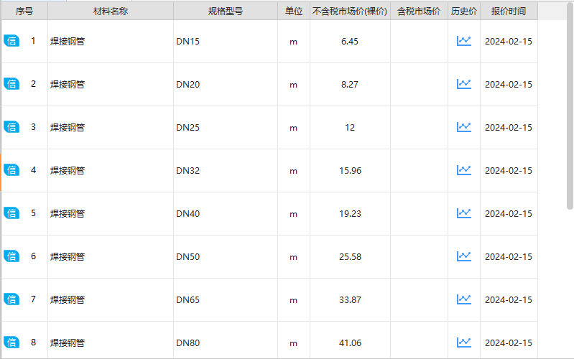Click 焊接钢管 name in row 1
The image size is (574, 359).
click(x=68, y=42)
